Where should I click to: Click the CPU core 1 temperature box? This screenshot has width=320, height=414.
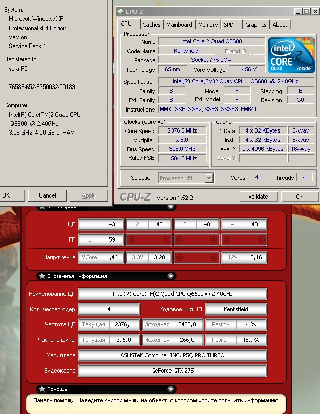(x=101, y=224)
